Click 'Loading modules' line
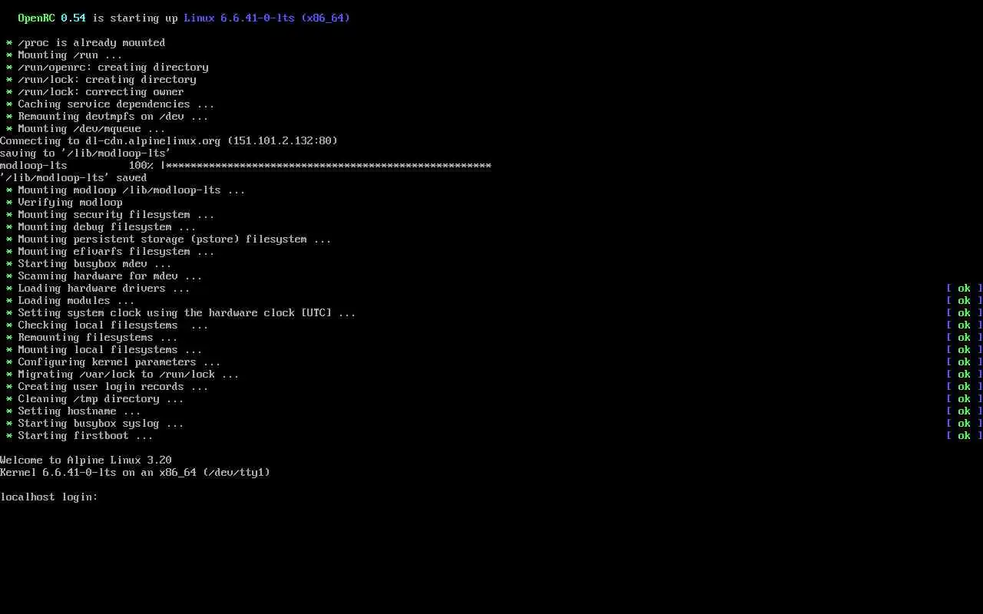This screenshot has height=614, width=983. 71,300
